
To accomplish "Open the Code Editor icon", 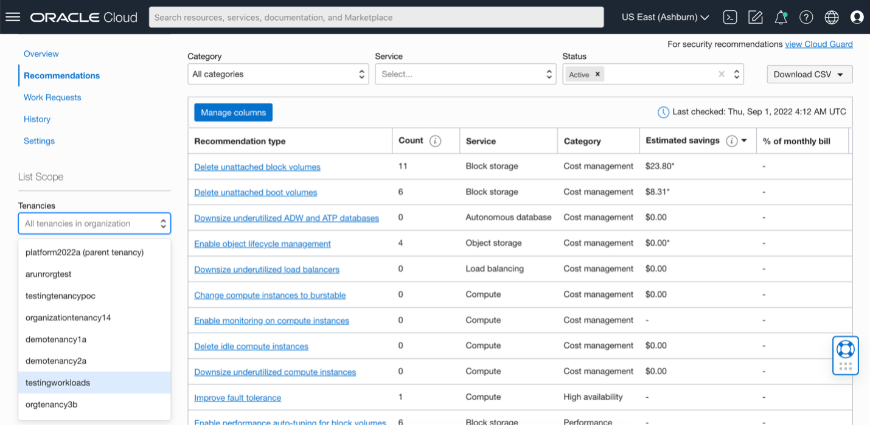I will coord(755,17).
